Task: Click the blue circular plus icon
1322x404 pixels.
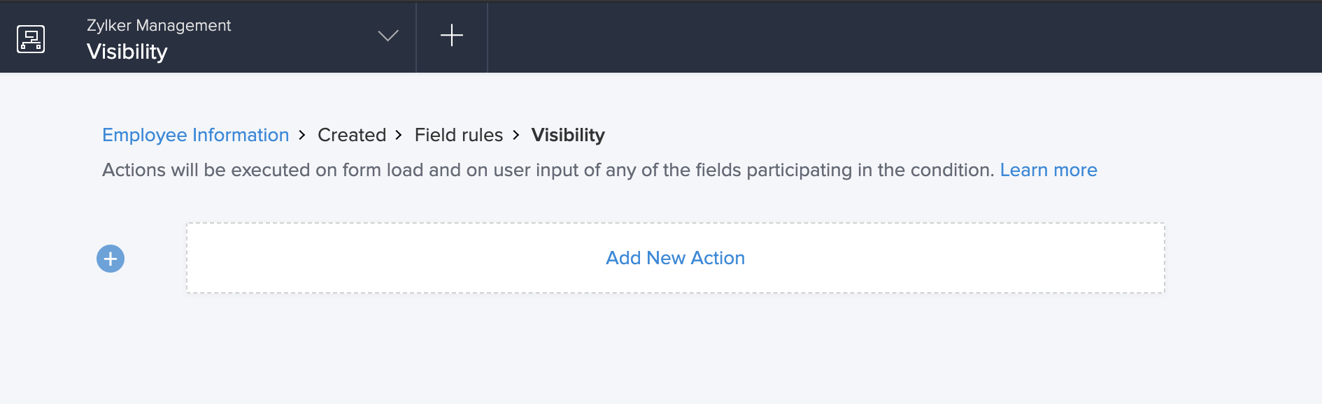Action: pyautogui.click(x=111, y=259)
